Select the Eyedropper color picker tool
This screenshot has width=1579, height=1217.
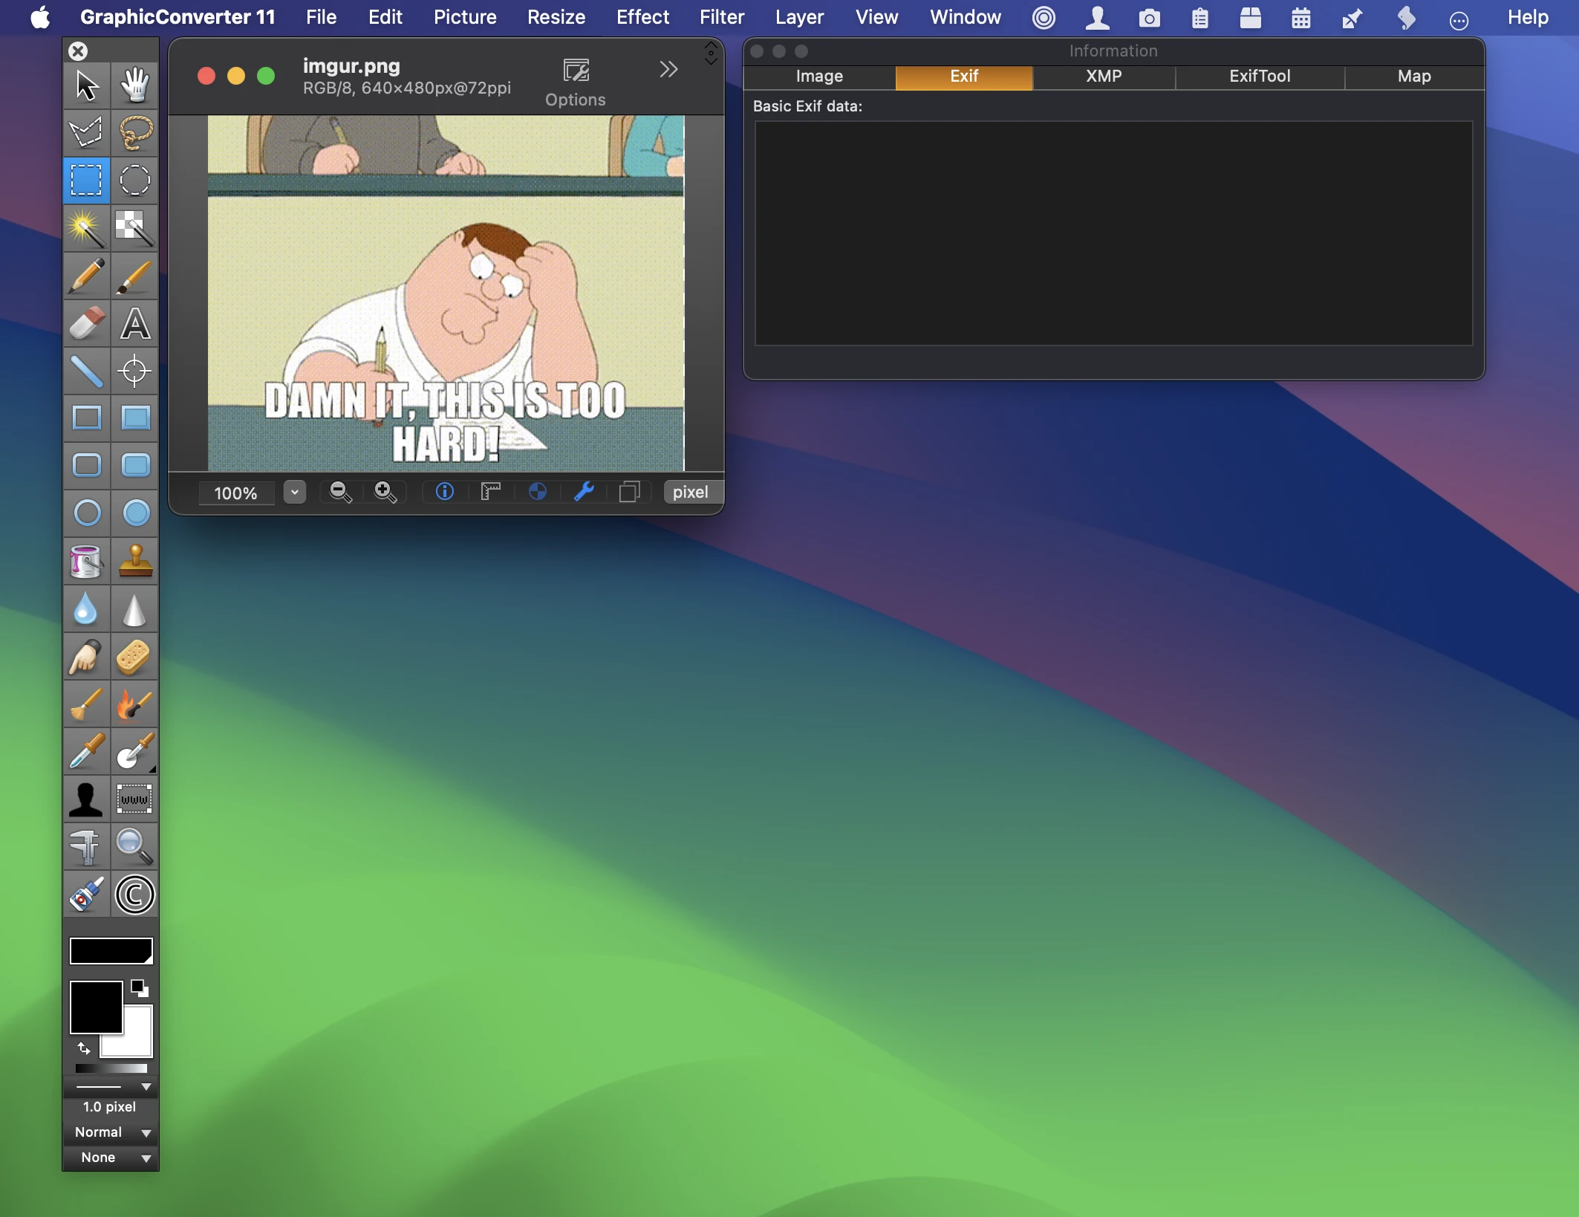[87, 751]
